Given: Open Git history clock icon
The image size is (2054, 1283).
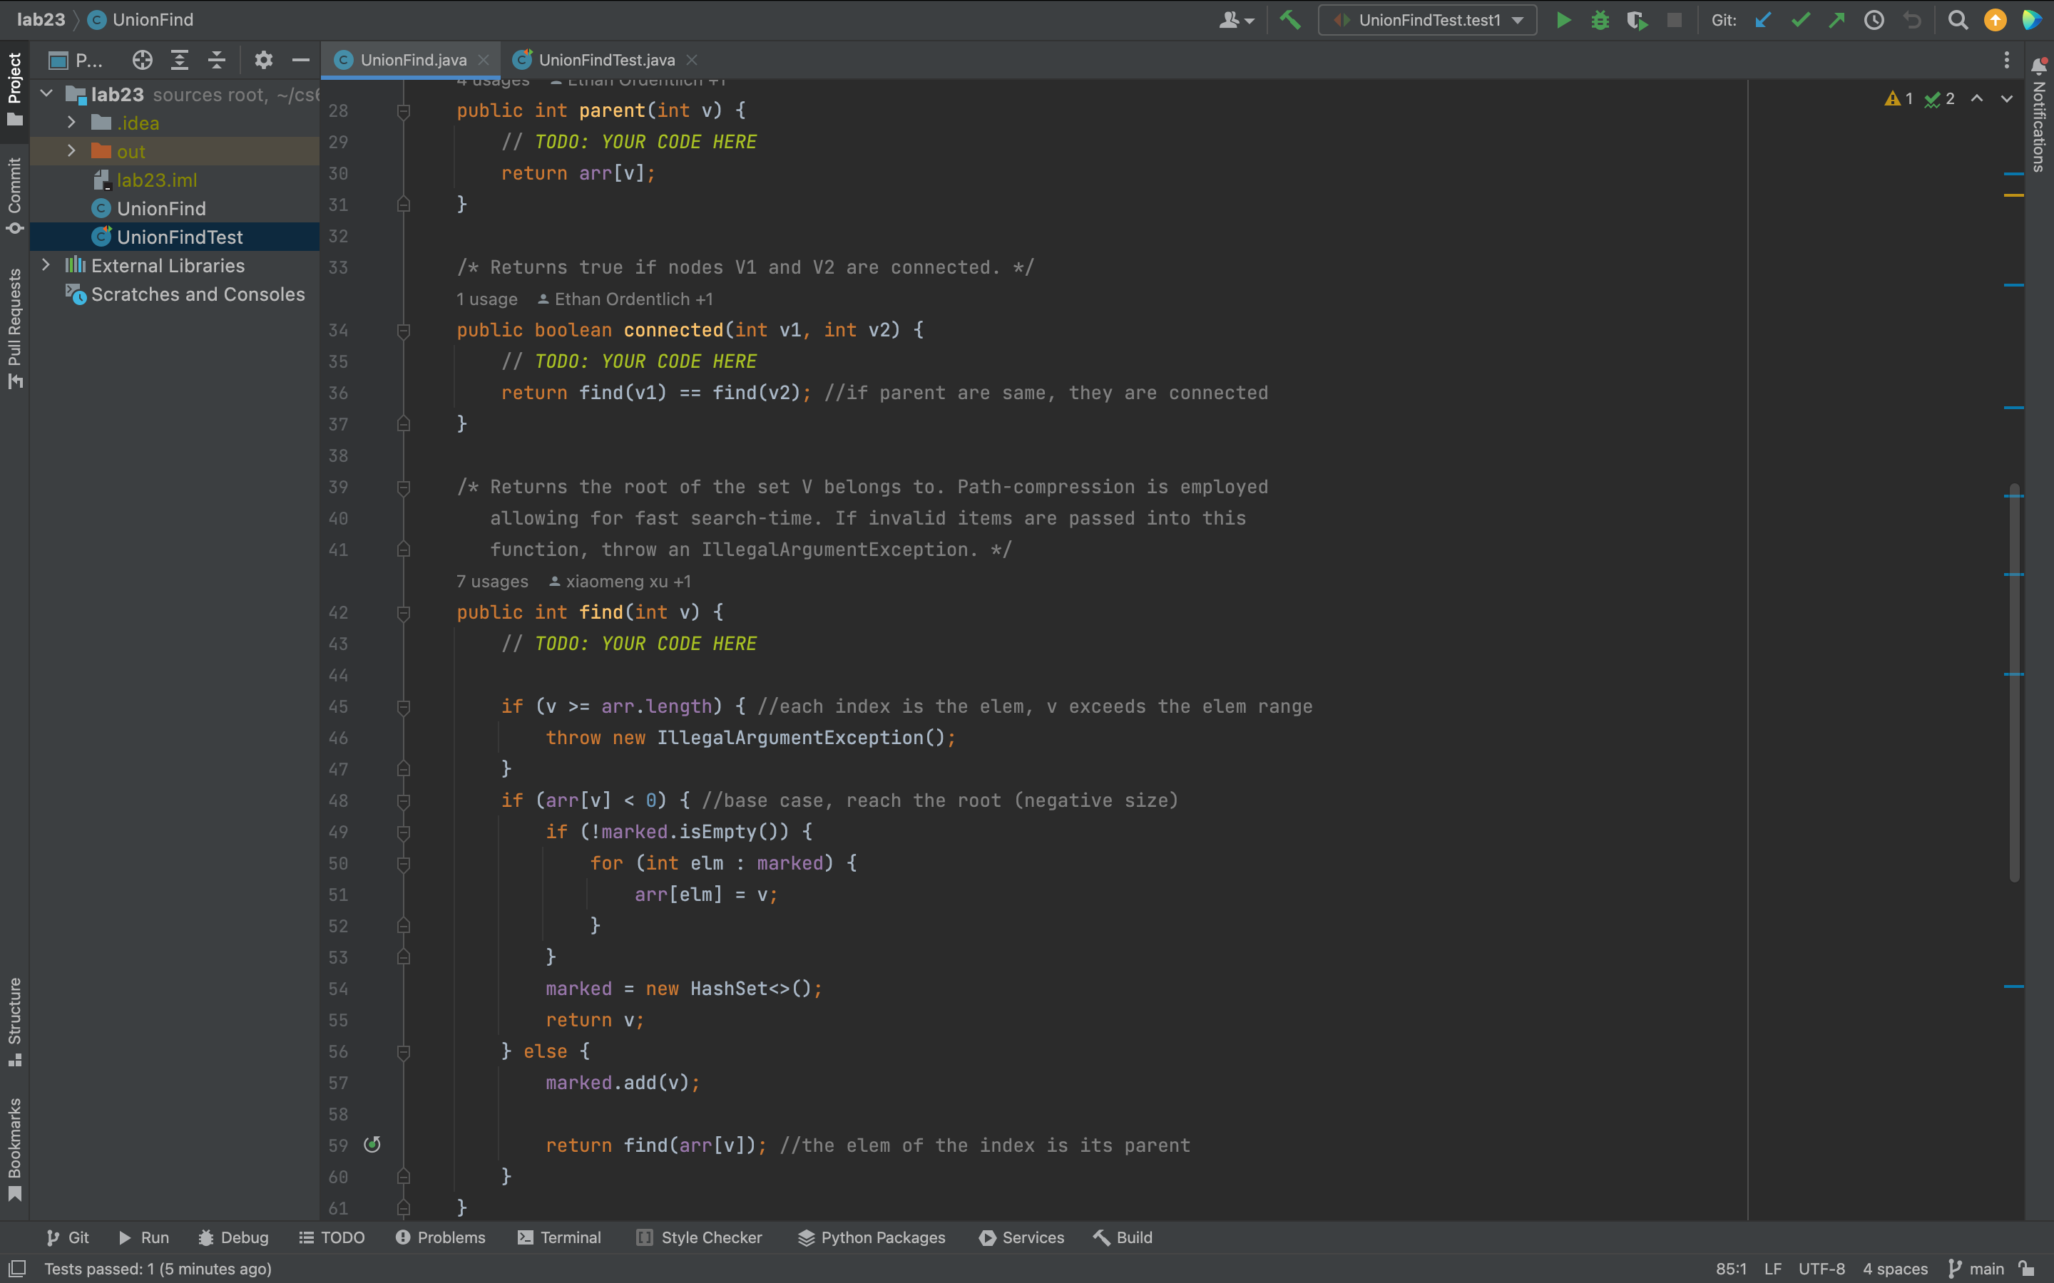Looking at the screenshot, I should pyautogui.click(x=1874, y=19).
